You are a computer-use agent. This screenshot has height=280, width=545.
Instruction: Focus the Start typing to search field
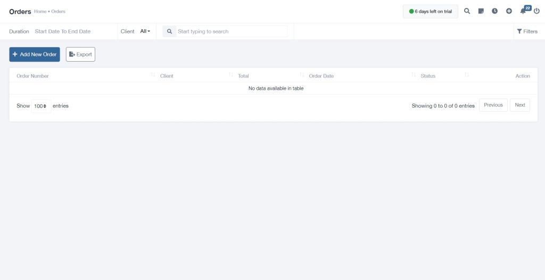(x=231, y=31)
